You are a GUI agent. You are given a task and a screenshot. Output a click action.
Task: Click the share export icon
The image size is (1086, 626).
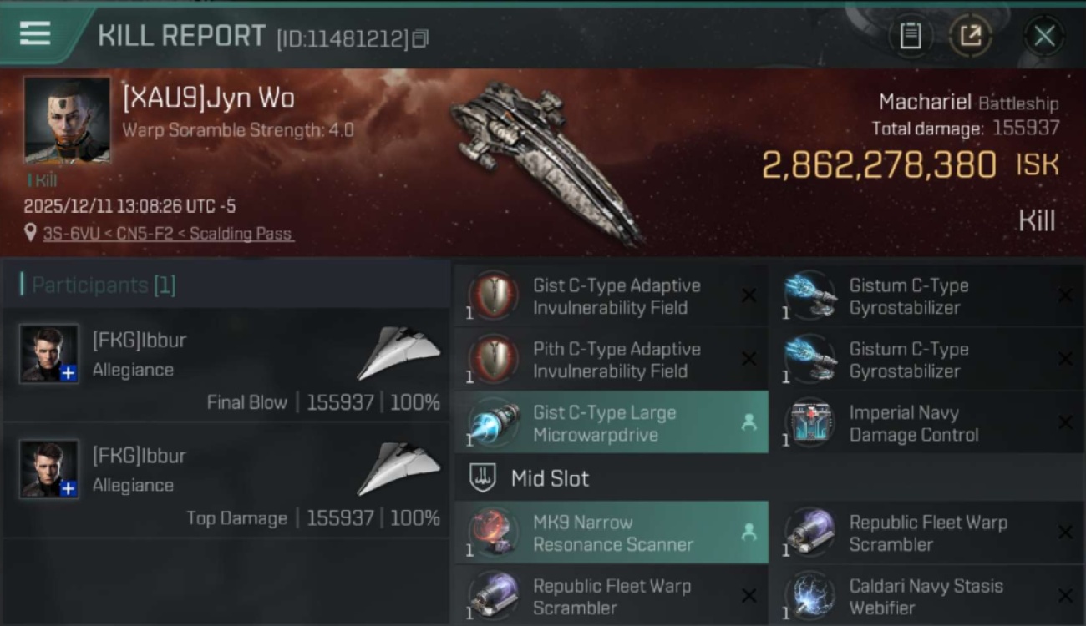click(x=970, y=35)
